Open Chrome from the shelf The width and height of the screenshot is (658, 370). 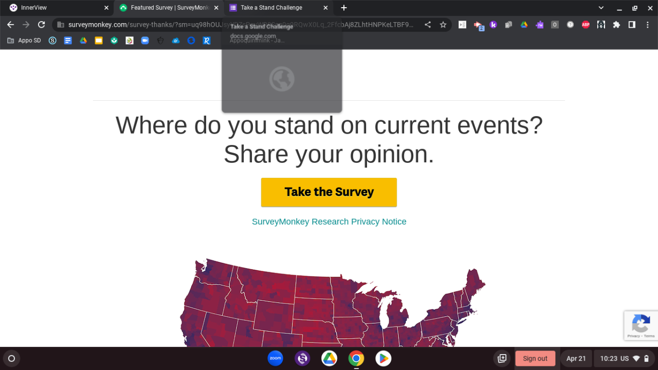pos(356,358)
